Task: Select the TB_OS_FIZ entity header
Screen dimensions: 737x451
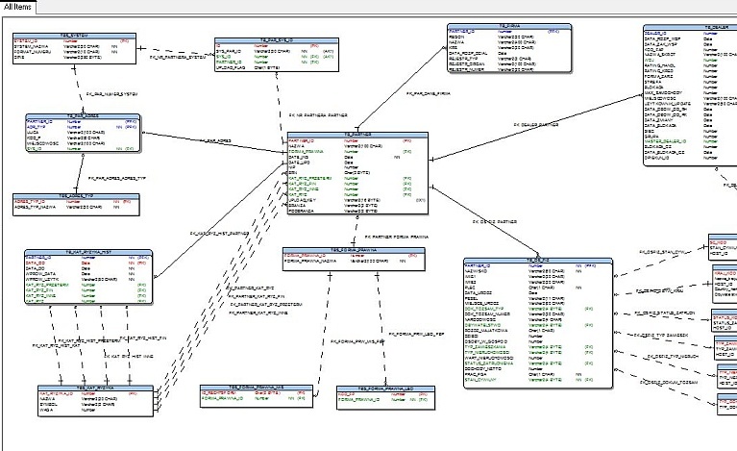Action: point(536,259)
